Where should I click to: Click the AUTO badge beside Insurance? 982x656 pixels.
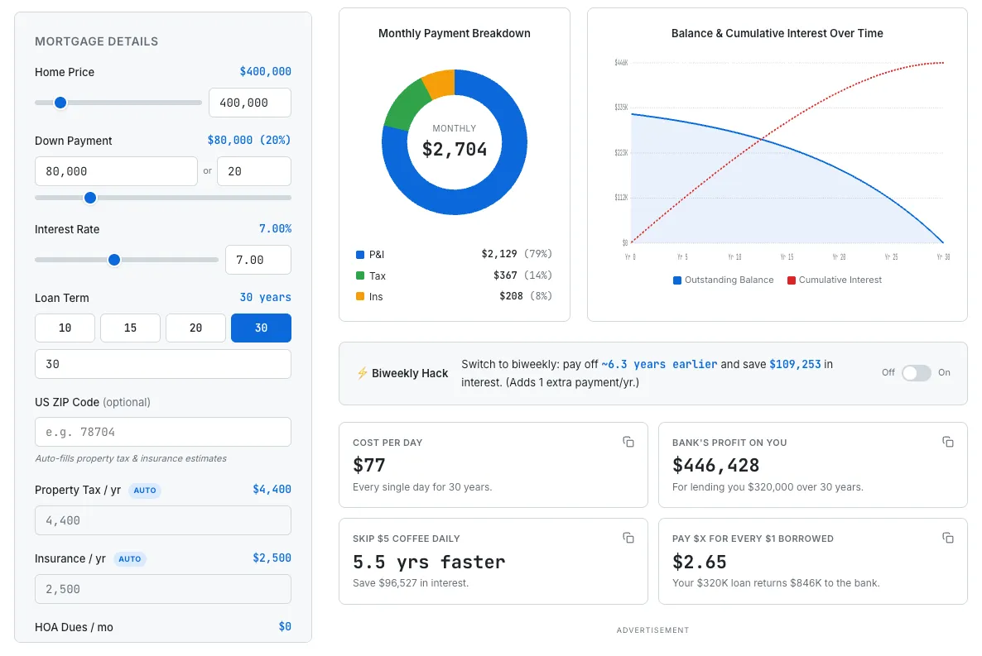[130, 559]
